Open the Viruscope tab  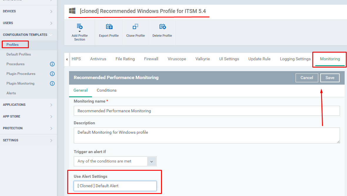(x=177, y=59)
